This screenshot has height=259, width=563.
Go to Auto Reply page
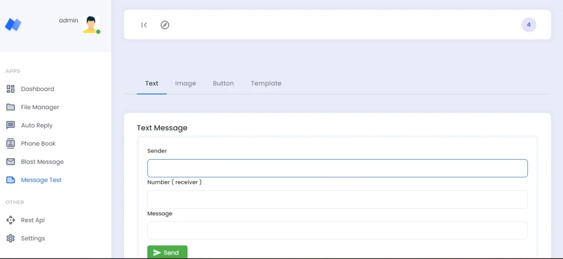[37, 125]
